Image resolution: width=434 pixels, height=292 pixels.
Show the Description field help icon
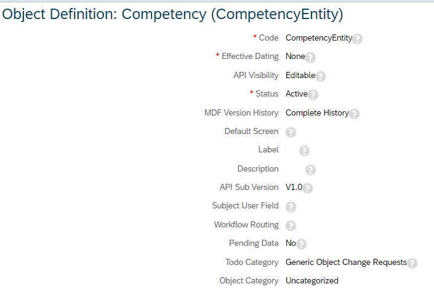(310, 170)
